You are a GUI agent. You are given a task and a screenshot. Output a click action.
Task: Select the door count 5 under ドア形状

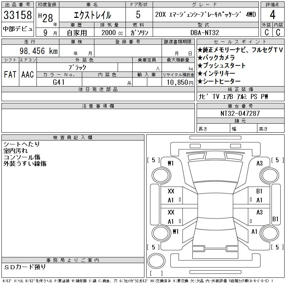pos(138,15)
